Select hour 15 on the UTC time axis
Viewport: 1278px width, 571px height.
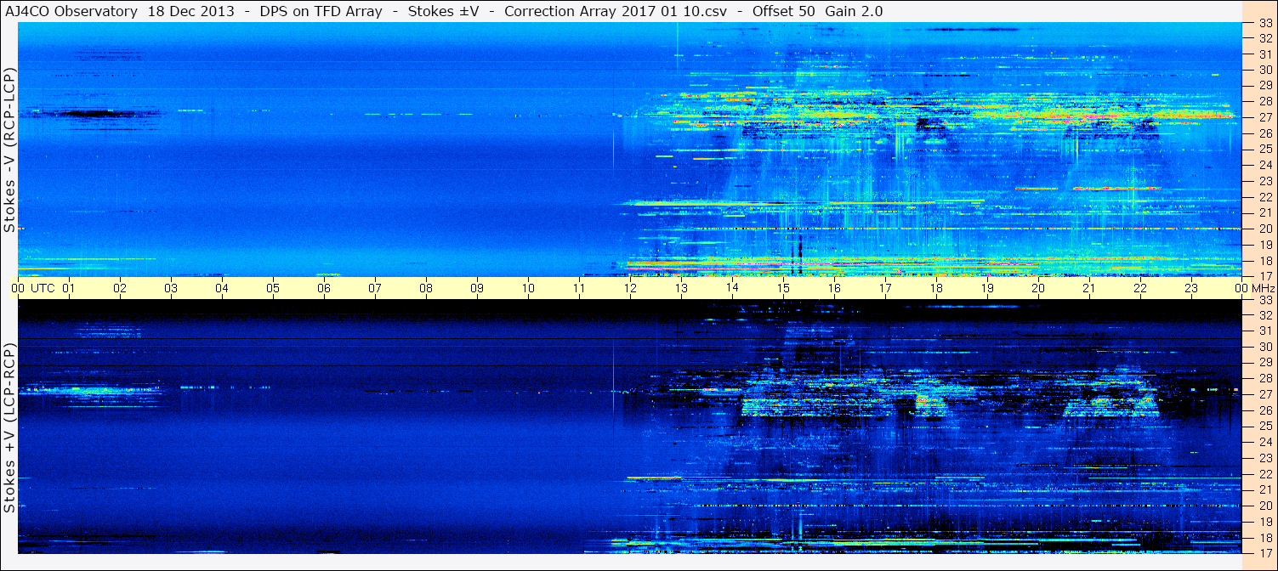783,288
